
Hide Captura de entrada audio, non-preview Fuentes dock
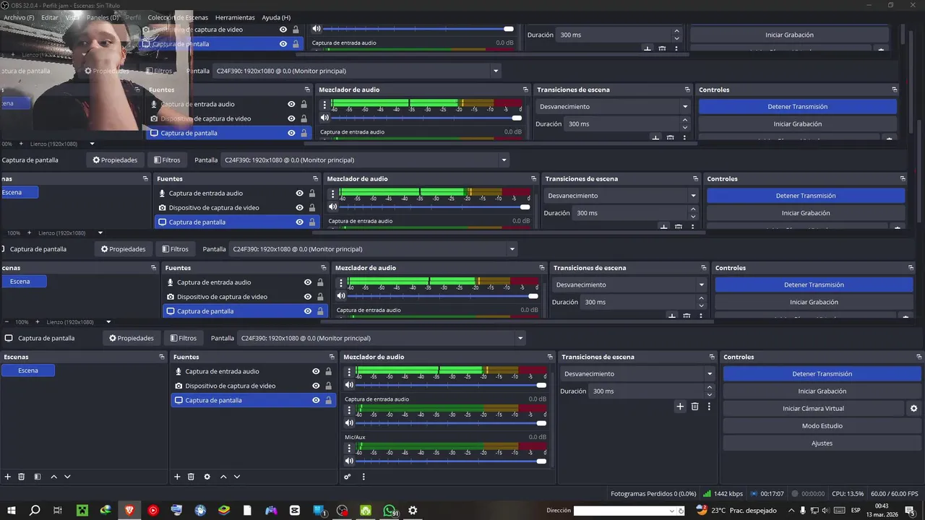pyautogui.click(x=316, y=371)
